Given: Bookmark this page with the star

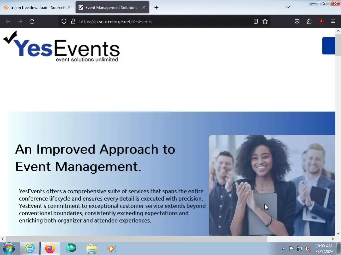Looking at the screenshot, I should click(x=265, y=21).
